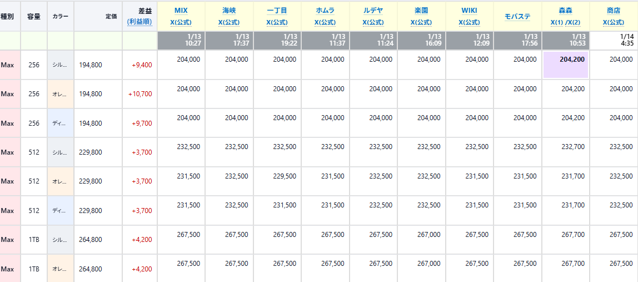Open the MIX shop header link
The height and width of the screenshot is (282, 638).
coord(181,11)
